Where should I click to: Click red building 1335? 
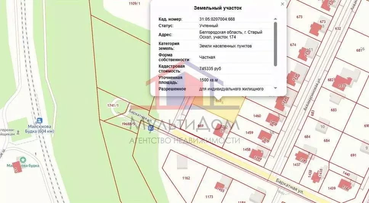(x=342, y=83)
